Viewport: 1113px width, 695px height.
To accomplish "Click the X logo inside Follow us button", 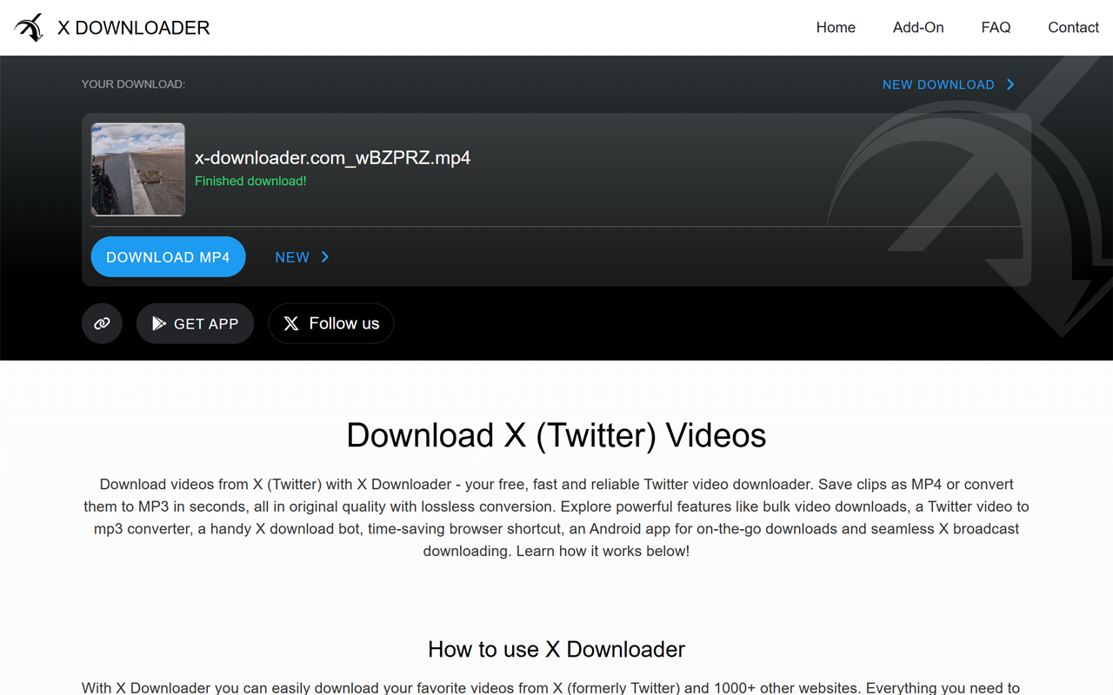I will pos(290,323).
